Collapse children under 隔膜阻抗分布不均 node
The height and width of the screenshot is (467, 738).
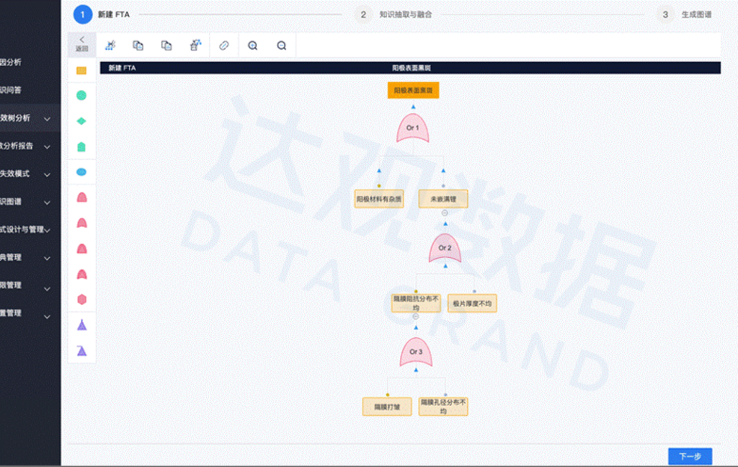pyautogui.click(x=416, y=316)
